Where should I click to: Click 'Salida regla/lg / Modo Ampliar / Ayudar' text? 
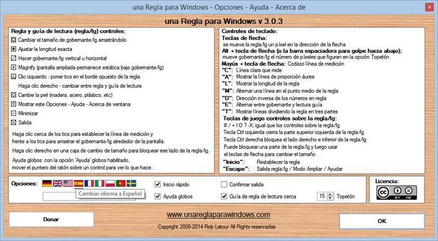(x=300, y=169)
